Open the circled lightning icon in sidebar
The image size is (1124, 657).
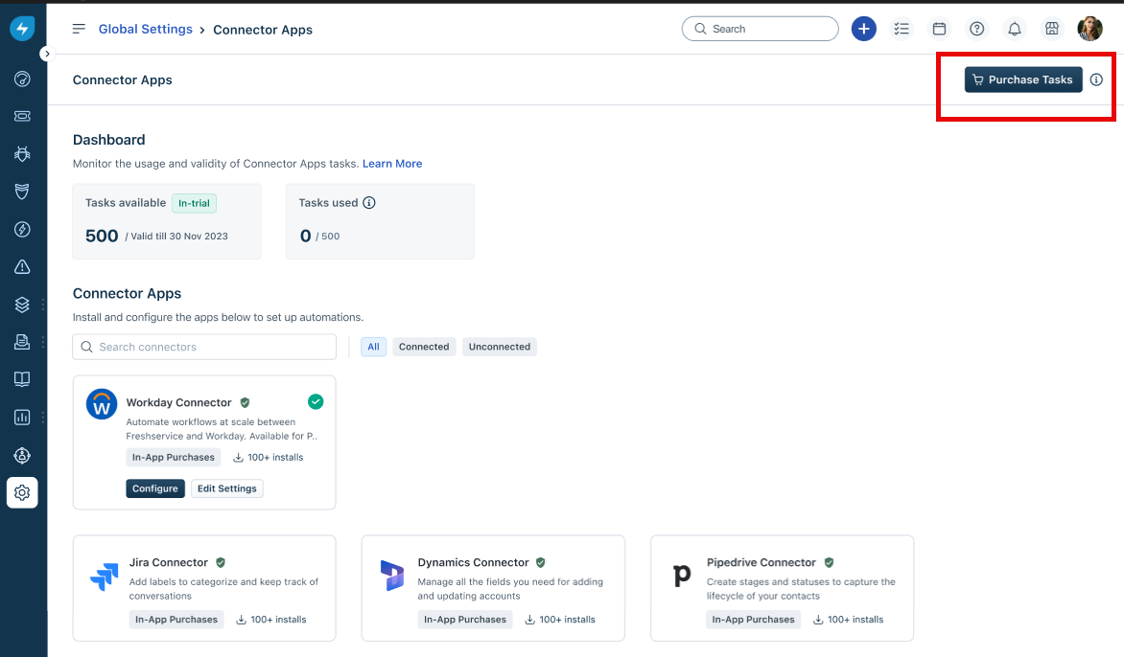22,229
